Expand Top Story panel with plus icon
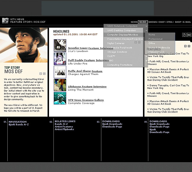Image resolution: width=192 pixels, height=172 pixels. tap(44, 73)
